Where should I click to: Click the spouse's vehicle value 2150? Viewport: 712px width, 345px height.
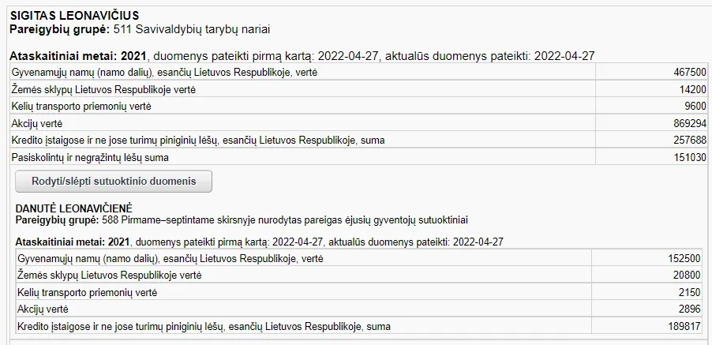(689, 293)
